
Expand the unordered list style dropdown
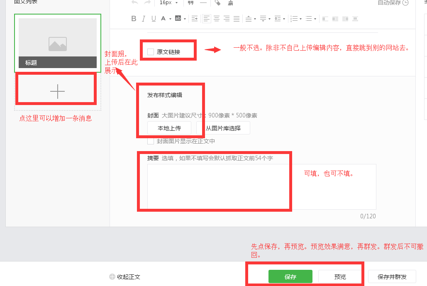point(315,19)
